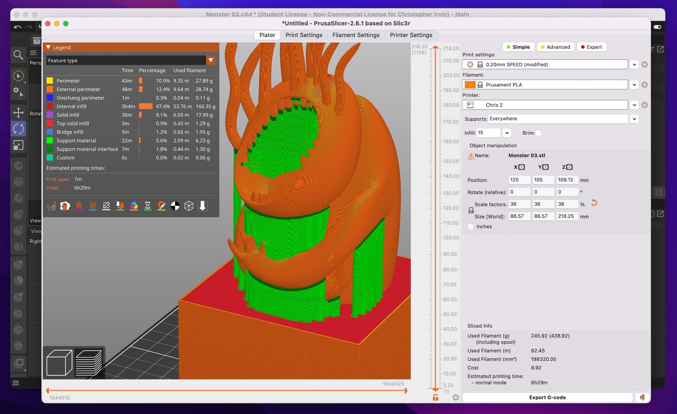Open Print Settings tab
This screenshot has width=677, height=414.
[304, 35]
